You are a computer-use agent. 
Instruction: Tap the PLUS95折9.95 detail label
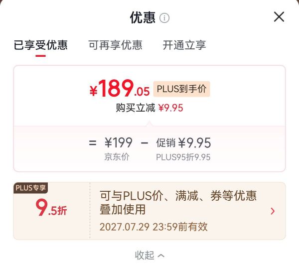coord(183,157)
